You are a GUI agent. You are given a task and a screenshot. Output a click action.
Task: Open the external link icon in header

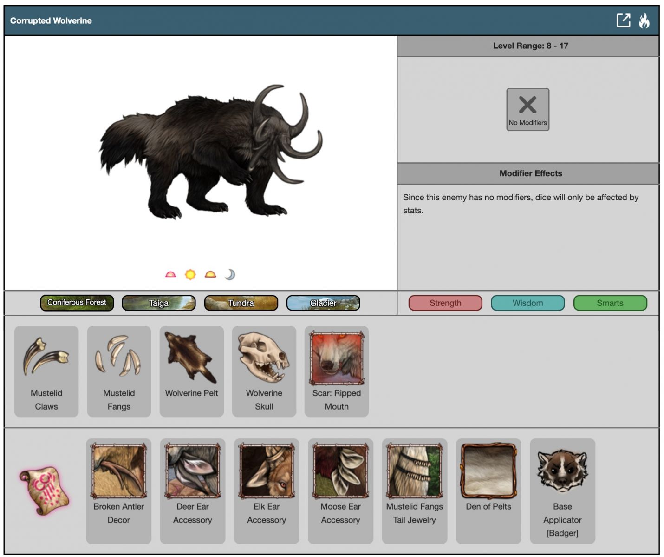623,20
